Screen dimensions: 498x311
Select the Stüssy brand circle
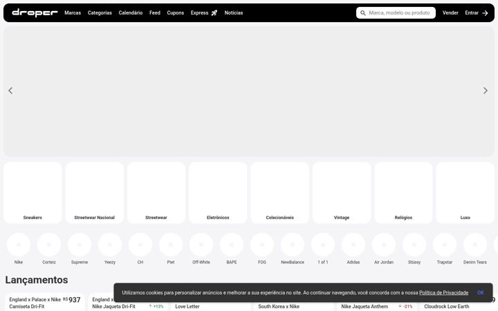[414, 245]
